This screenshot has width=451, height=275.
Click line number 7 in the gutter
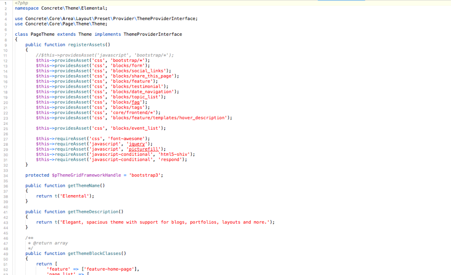tap(5, 34)
